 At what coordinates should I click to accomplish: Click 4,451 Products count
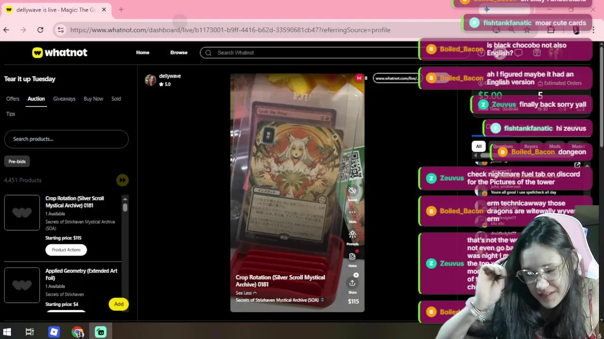click(x=23, y=180)
